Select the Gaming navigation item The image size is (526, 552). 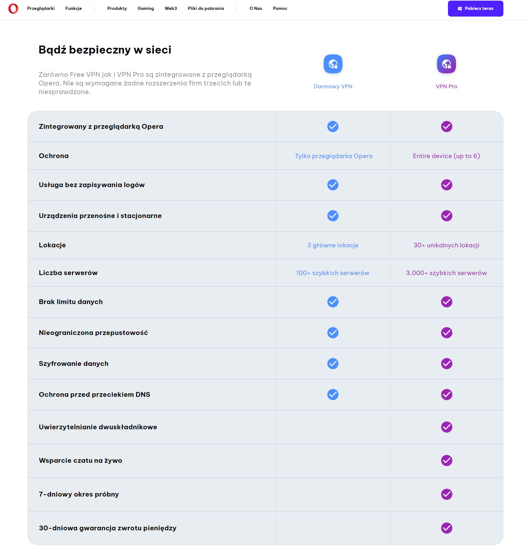tap(146, 9)
